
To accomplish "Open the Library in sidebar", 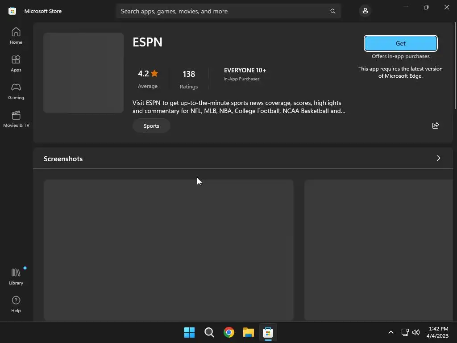I will tap(16, 276).
